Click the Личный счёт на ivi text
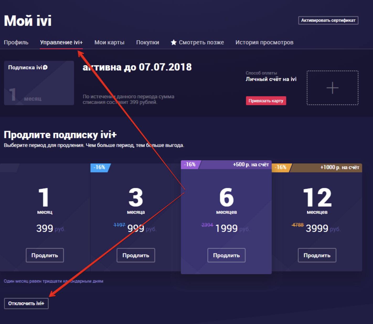The image size is (373, 324). [x=271, y=79]
